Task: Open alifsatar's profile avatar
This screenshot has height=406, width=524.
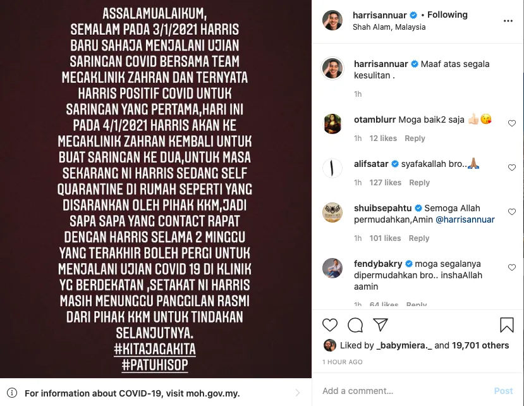Action: [332, 168]
